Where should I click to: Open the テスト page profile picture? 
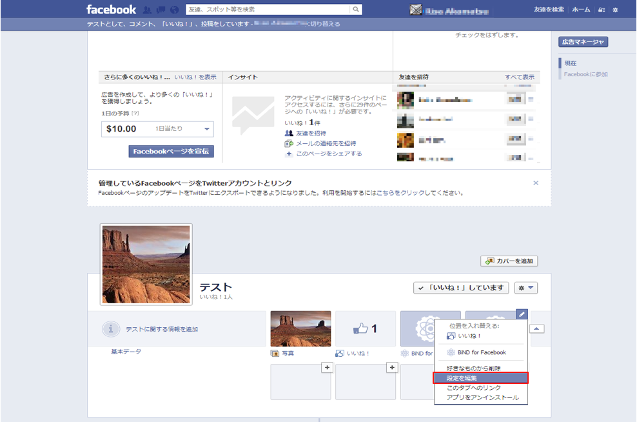coord(146,265)
